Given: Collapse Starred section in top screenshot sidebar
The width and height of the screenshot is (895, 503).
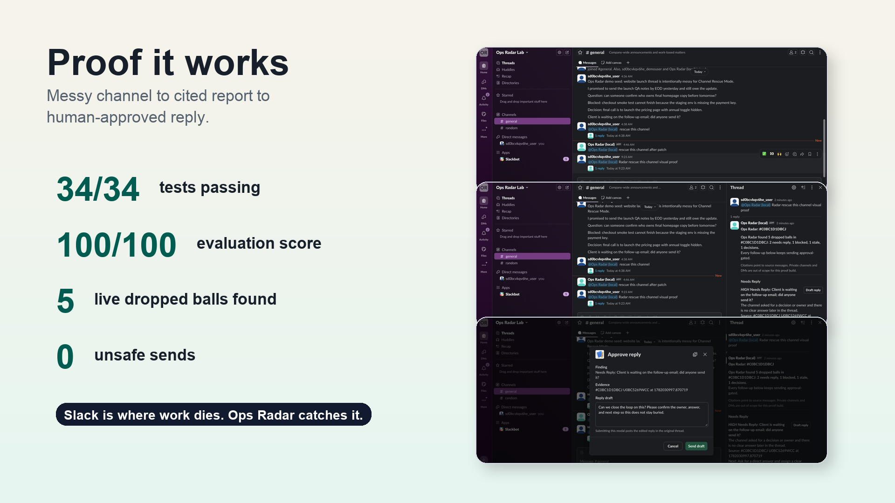Looking at the screenshot, I should (505, 95).
